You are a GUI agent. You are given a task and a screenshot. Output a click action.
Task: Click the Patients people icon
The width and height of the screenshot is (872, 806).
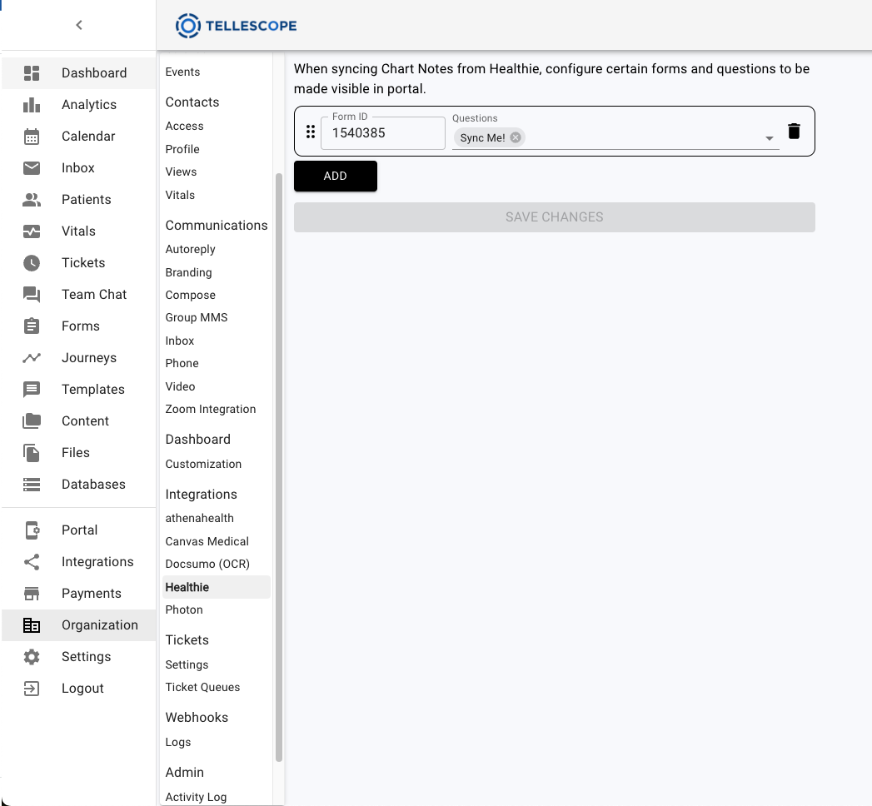click(32, 200)
